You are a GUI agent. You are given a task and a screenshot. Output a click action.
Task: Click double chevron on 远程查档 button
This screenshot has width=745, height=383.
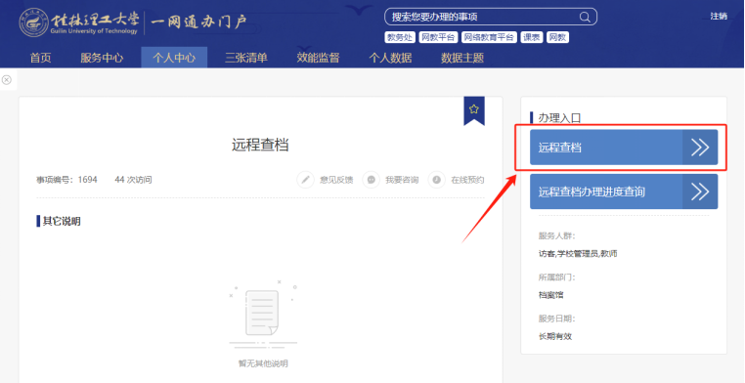(700, 148)
